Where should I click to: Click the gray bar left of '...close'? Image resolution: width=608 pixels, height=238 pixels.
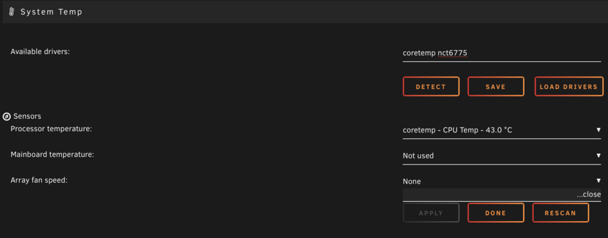tap(489, 195)
